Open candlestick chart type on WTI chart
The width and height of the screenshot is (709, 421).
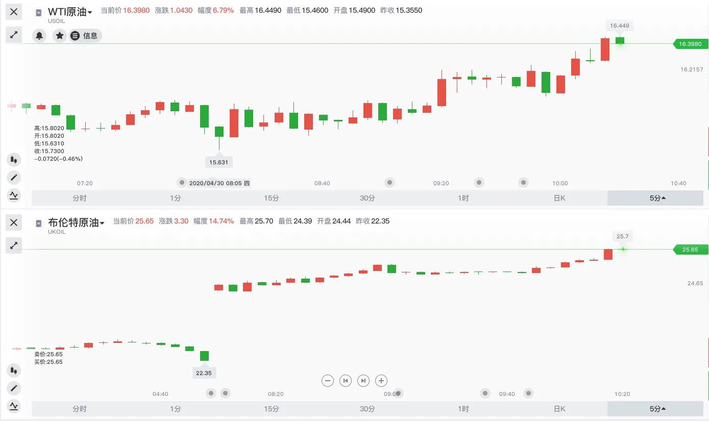point(14,160)
